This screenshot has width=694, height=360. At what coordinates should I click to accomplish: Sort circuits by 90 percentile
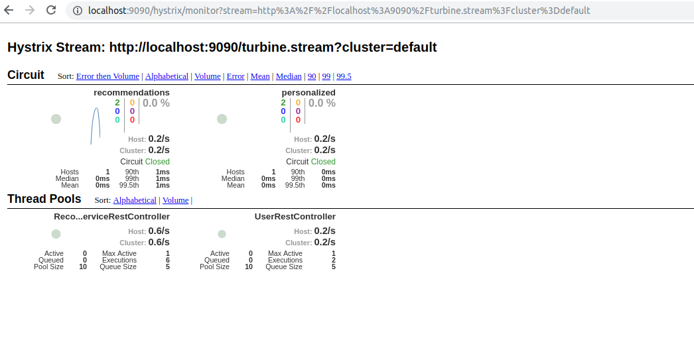pyautogui.click(x=312, y=76)
